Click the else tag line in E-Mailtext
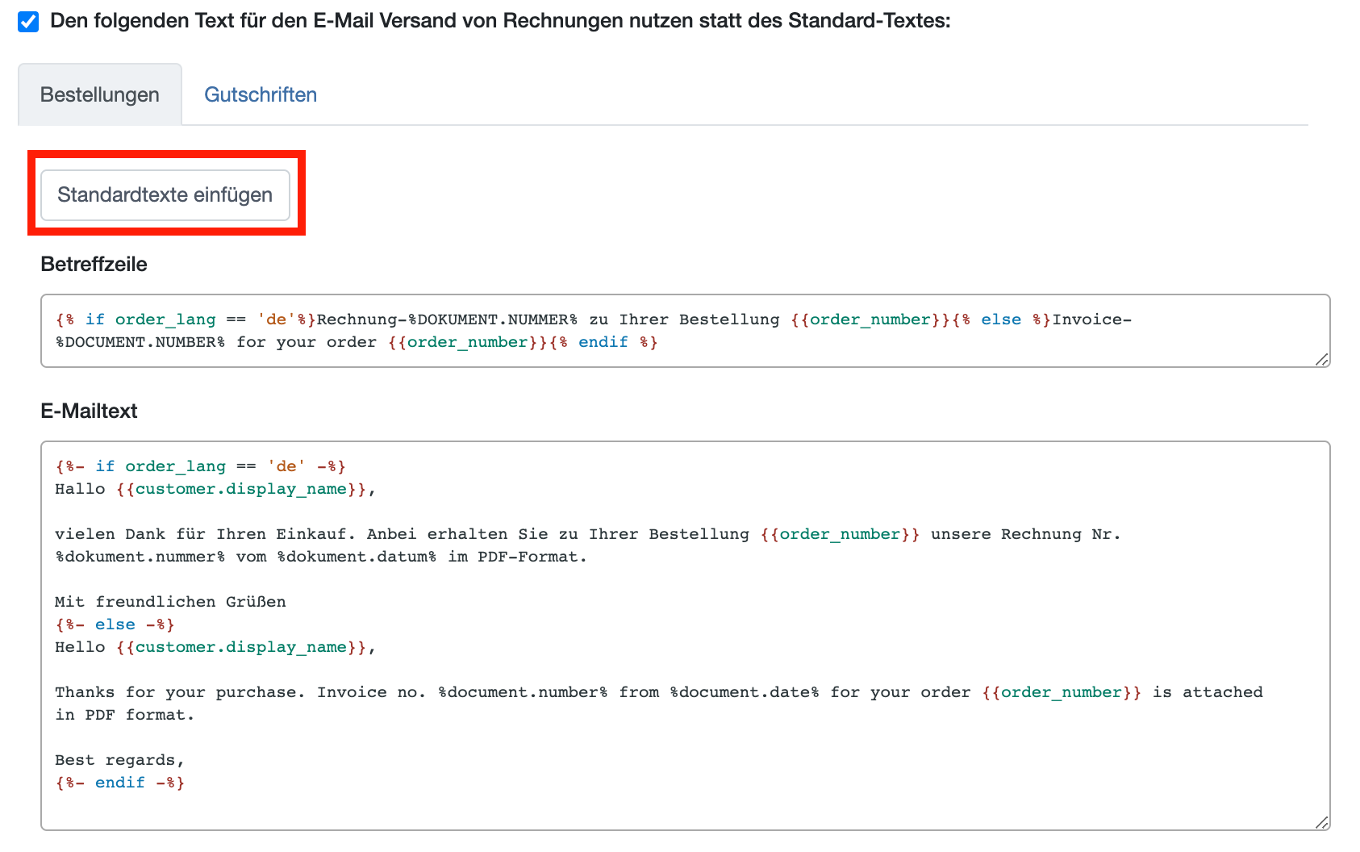1360x852 pixels. click(115, 624)
